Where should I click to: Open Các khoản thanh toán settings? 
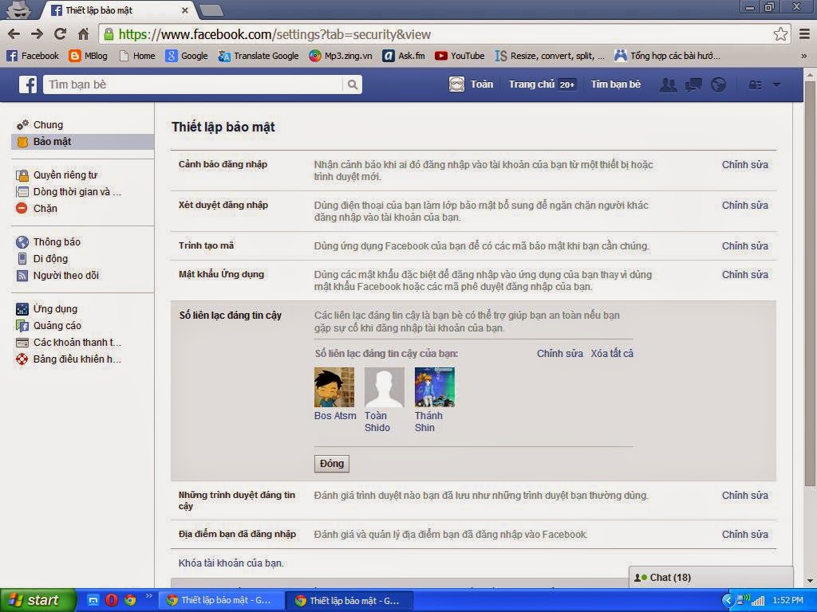pyautogui.click(x=69, y=343)
